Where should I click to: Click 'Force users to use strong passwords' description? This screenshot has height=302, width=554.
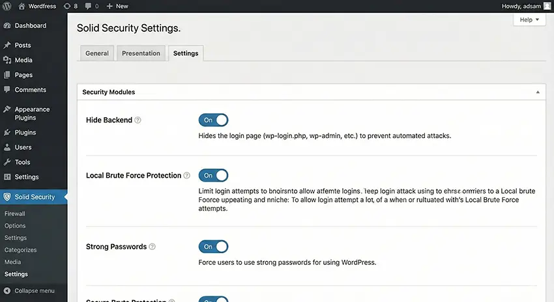[287, 262]
